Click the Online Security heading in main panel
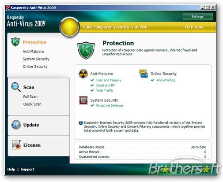223x182 pixels. pyautogui.click(x=163, y=74)
